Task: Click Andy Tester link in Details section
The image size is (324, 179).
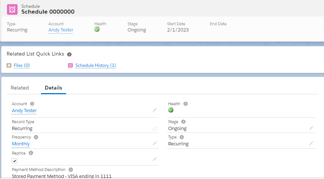Action: pyautogui.click(x=24, y=110)
